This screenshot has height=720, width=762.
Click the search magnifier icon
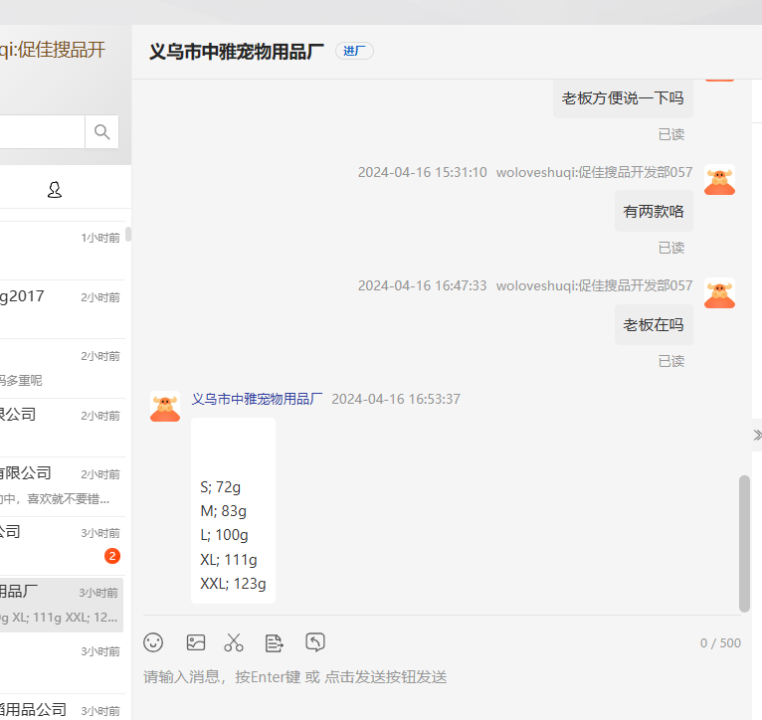click(x=101, y=132)
